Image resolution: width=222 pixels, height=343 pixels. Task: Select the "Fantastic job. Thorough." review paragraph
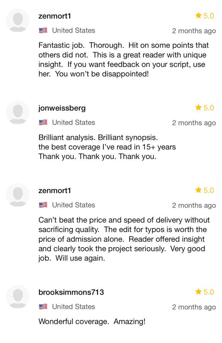click(123, 59)
